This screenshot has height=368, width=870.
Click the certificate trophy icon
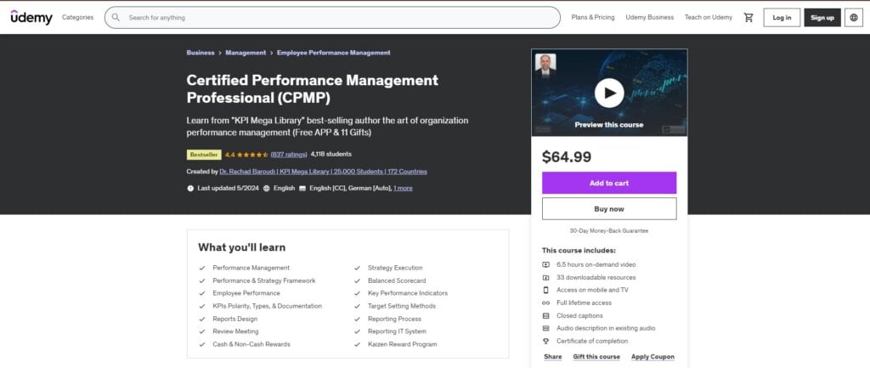click(546, 342)
